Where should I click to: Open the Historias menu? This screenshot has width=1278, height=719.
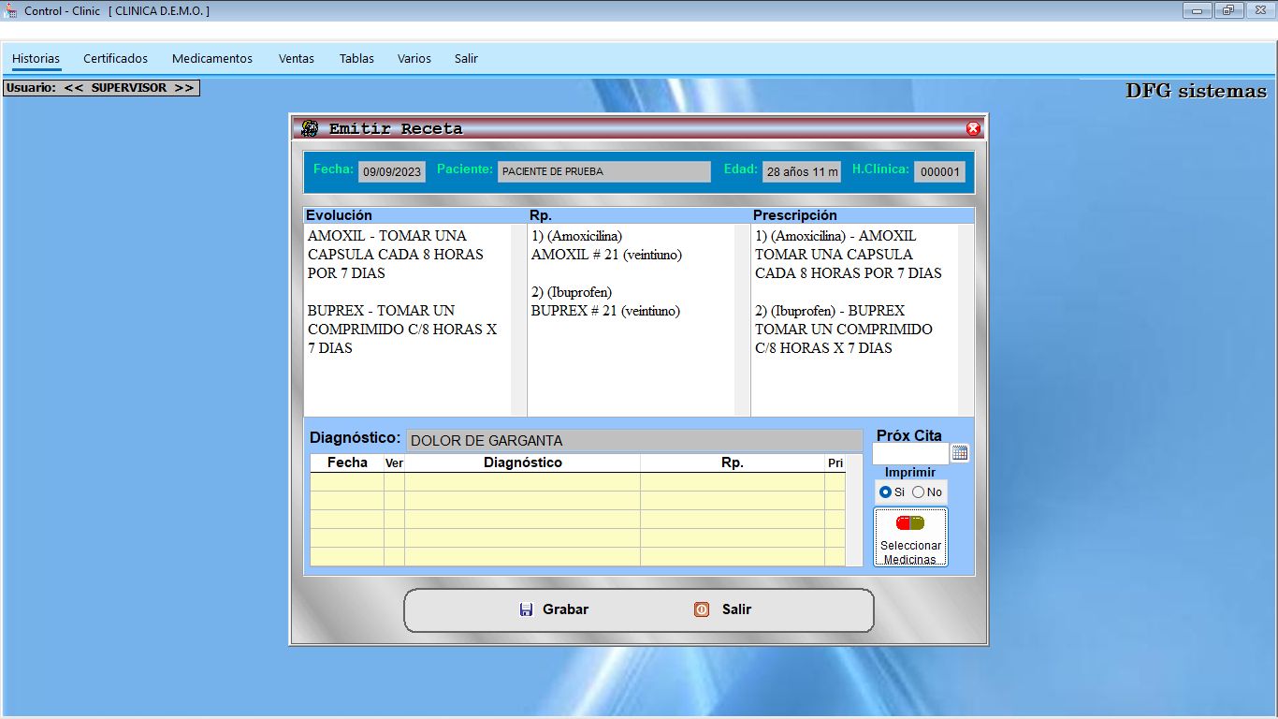(36, 58)
